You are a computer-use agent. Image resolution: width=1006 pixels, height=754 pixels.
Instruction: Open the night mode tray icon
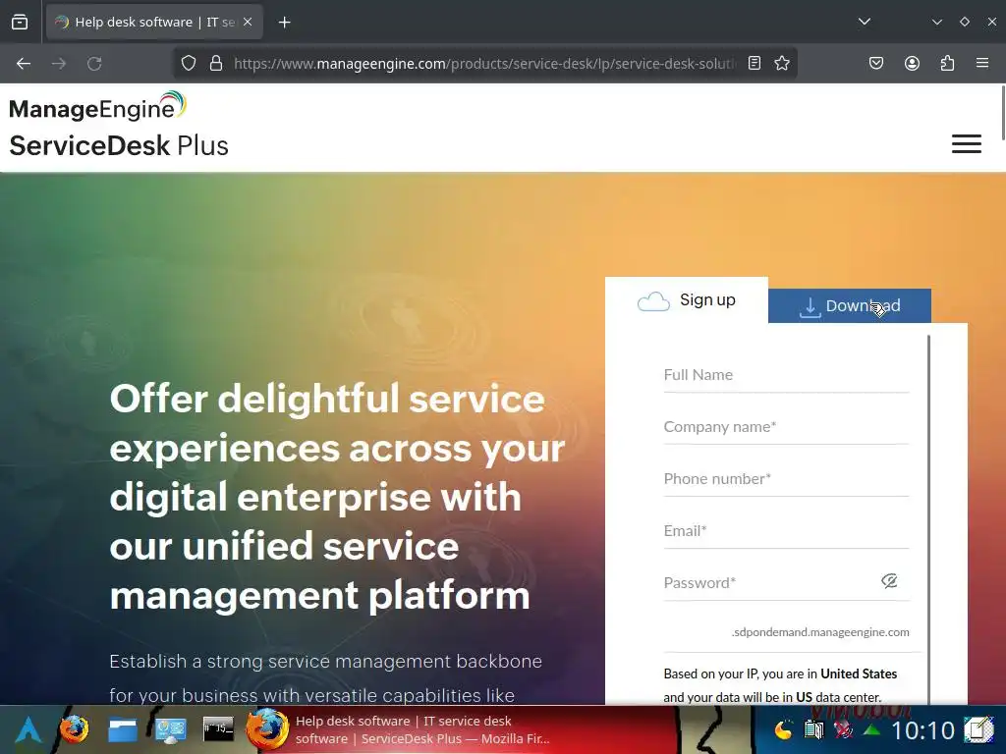pos(783,729)
